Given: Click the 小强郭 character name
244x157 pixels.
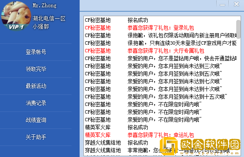Looking at the screenshot, I should point(41,26).
